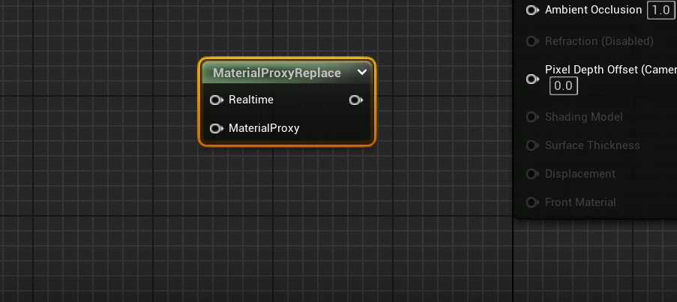This screenshot has height=302, width=677.
Task: Click the Shading Model label
Action: click(x=583, y=117)
